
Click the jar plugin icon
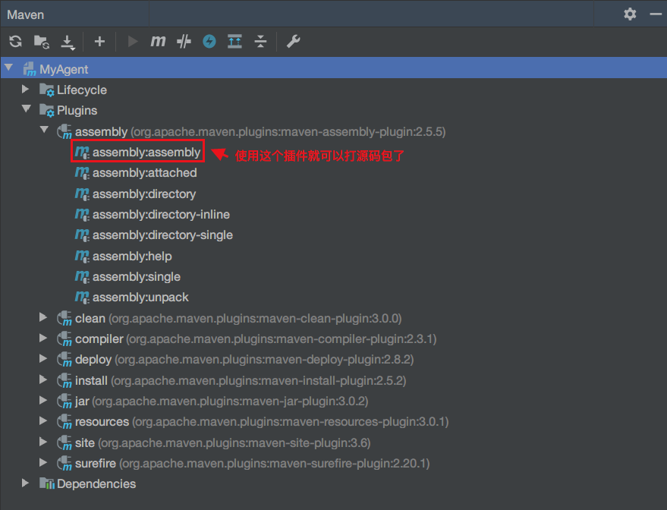coord(64,401)
